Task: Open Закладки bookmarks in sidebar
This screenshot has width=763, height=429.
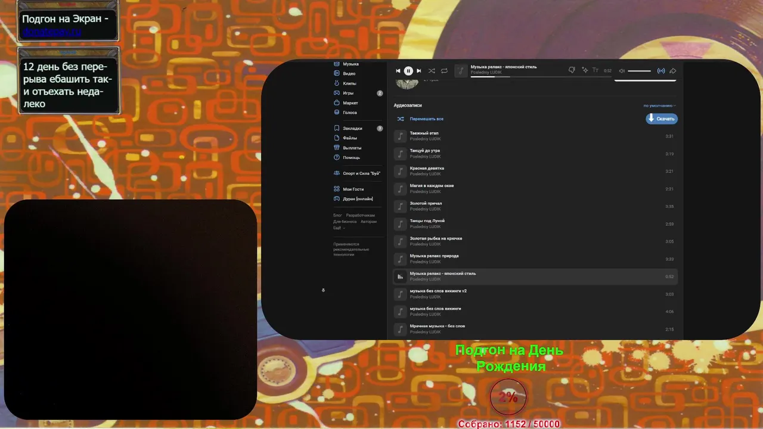Action: coord(352,128)
